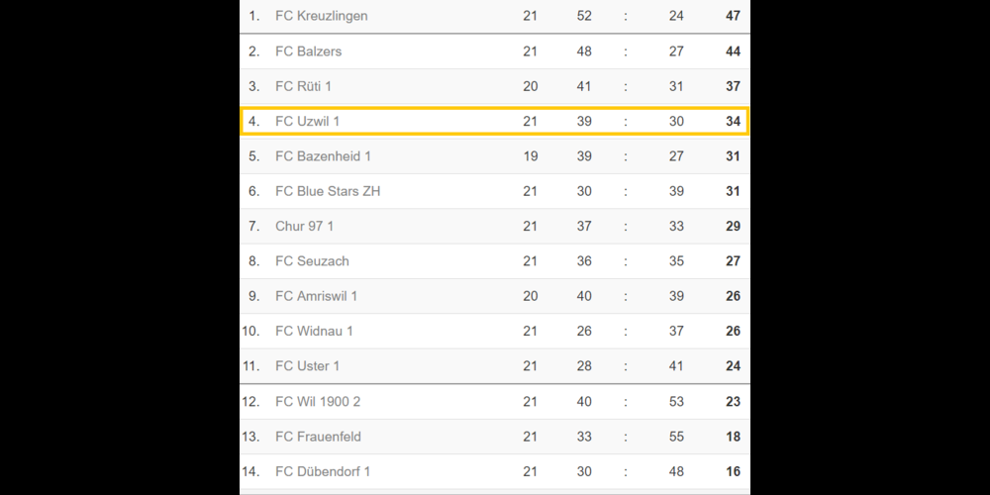Open the FC Kreuzlingen team link
Viewport: 990px width, 495px height.
click(x=321, y=16)
